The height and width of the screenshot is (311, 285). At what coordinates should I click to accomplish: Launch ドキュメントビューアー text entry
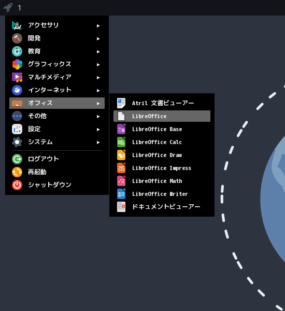[166, 207]
